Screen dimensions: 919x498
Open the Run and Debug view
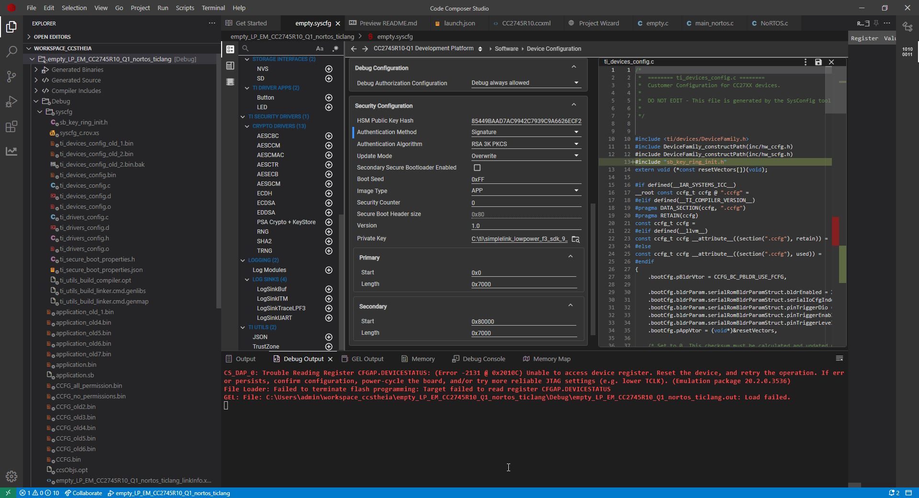pos(11,102)
